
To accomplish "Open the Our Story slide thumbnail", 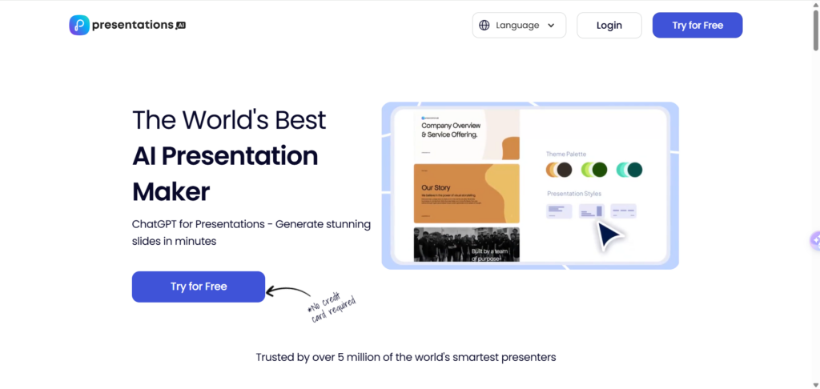I will click(x=466, y=193).
